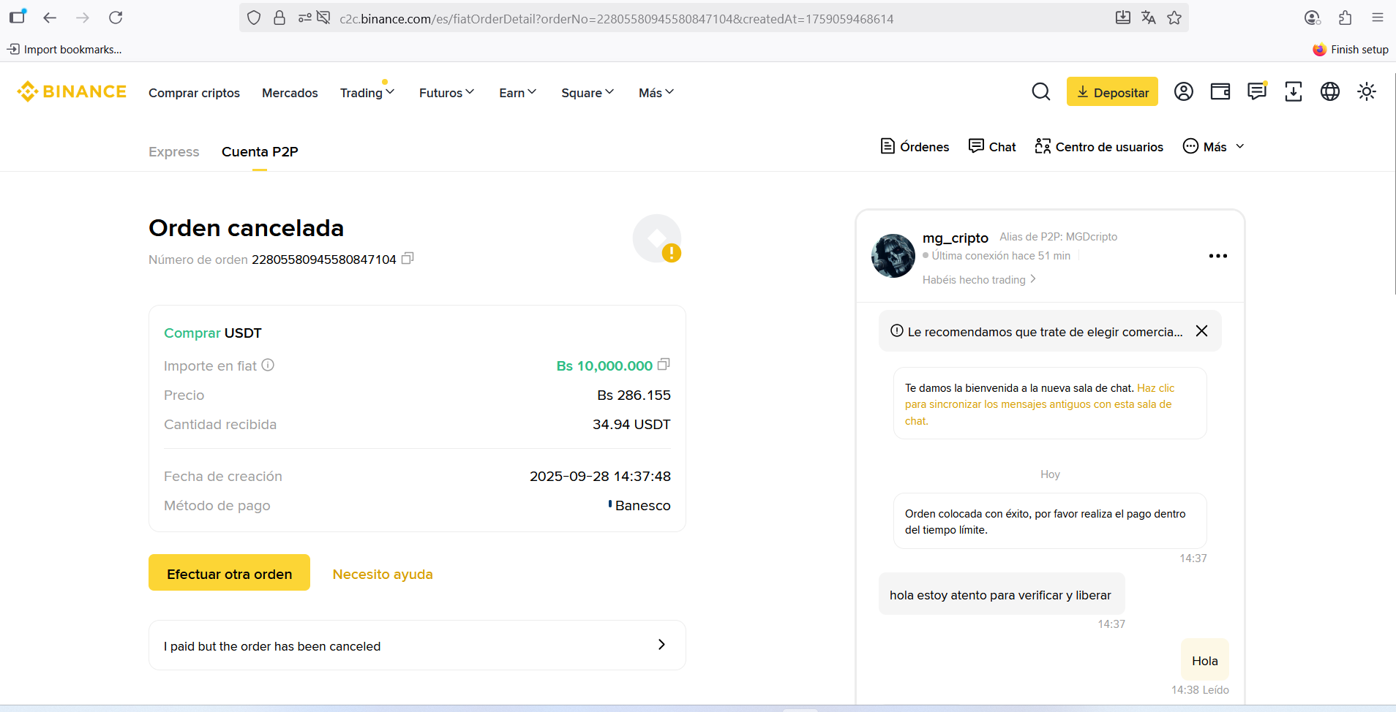Open the wallet icon in header
The width and height of the screenshot is (1396, 712).
pyautogui.click(x=1220, y=91)
